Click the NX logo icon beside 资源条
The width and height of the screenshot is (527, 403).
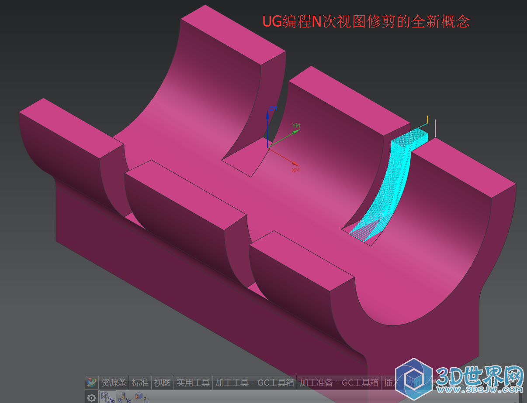coord(91,383)
